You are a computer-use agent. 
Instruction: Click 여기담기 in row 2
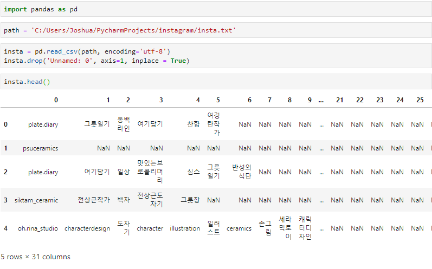pyautogui.click(x=97, y=172)
